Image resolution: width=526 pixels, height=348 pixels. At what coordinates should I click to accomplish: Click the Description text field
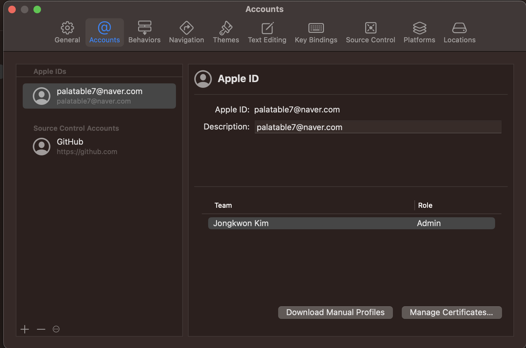pyautogui.click(x=378, y=127)
